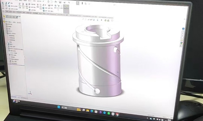Open View Settings monitor icon
The image size is (203, 121).
pyautogui.click(x=112, y=21)
